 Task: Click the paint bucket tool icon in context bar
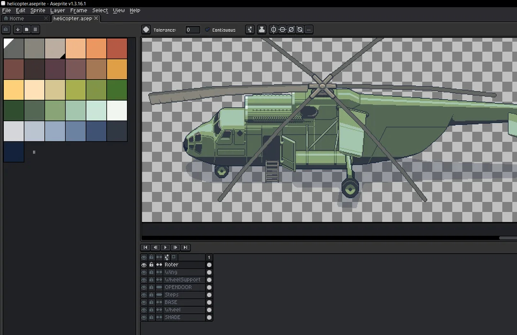146,30
